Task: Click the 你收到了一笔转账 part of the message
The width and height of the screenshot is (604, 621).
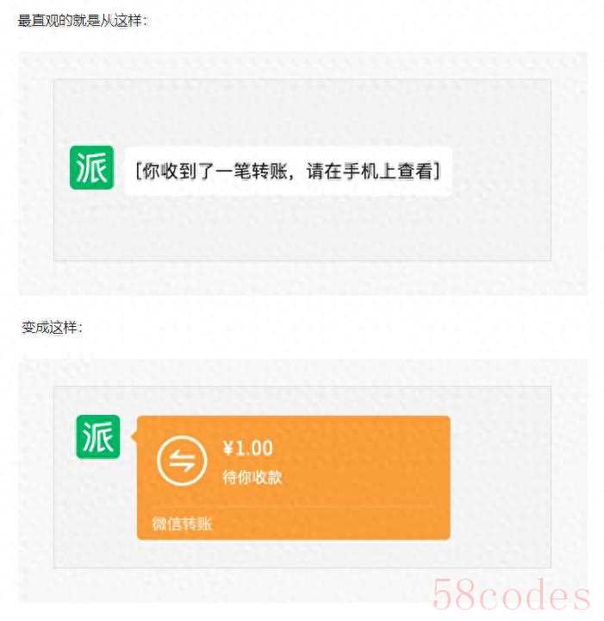Action: click(x=215, y=171)
